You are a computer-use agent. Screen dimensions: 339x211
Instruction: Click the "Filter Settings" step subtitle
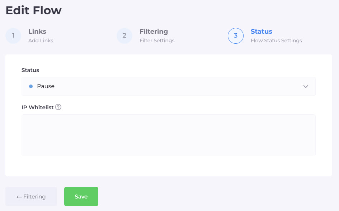point(157,41)
